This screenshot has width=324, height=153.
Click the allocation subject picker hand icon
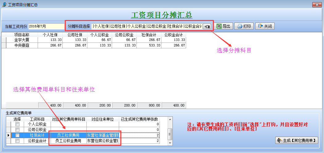(x=207, y=26)
